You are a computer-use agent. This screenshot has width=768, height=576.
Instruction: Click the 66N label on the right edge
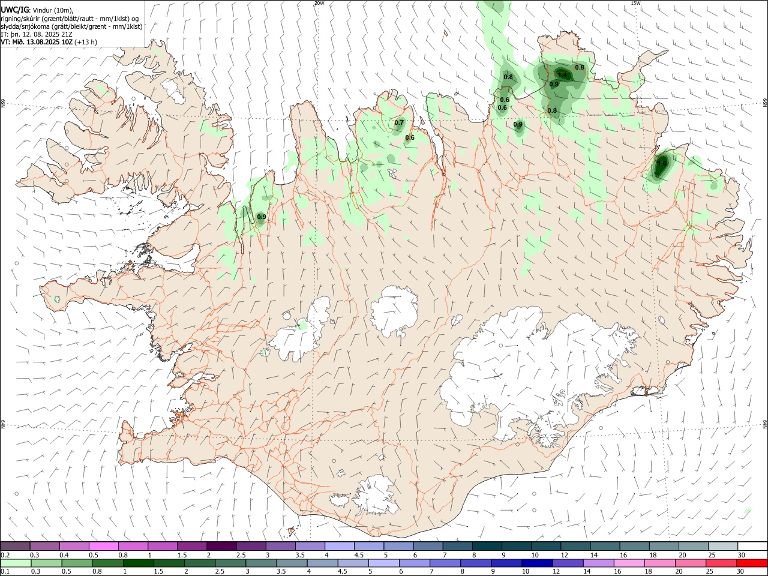(x=765, y=104)
